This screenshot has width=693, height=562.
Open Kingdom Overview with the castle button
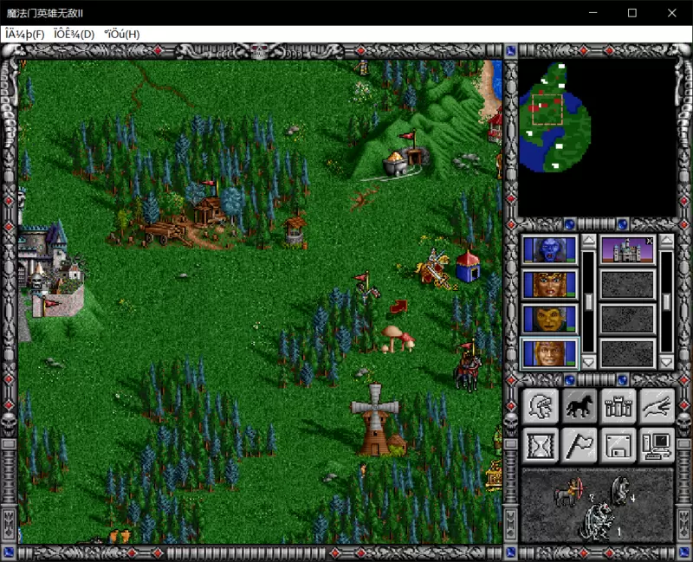pos(619,405)
